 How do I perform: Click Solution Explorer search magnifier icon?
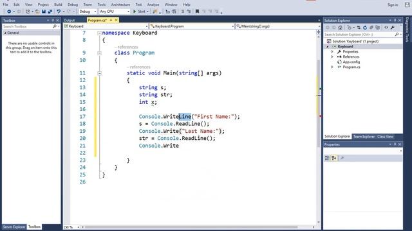397,34
